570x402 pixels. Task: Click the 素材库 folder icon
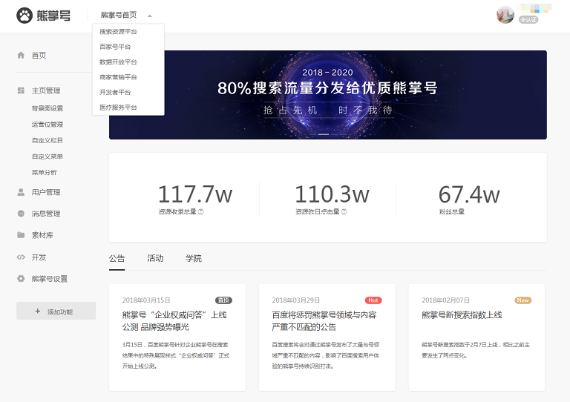pos(21,235)
